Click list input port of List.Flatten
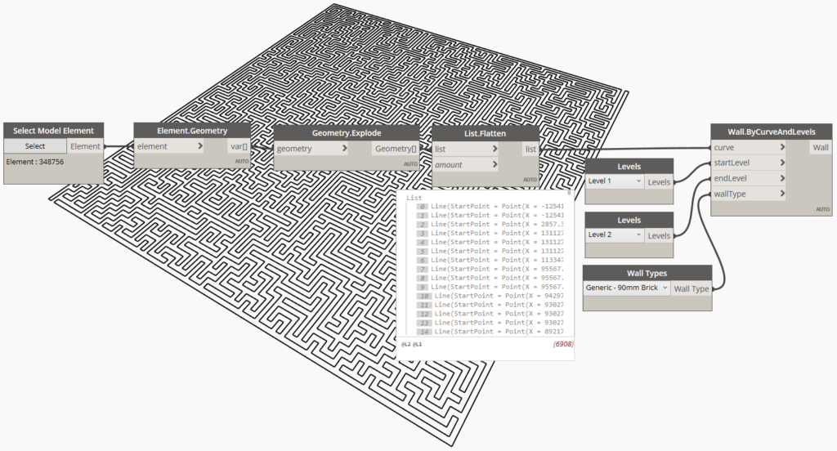Image resolution: width=837 pixels, height=451 pixels. pyautogui.click(x=465, y=149)
